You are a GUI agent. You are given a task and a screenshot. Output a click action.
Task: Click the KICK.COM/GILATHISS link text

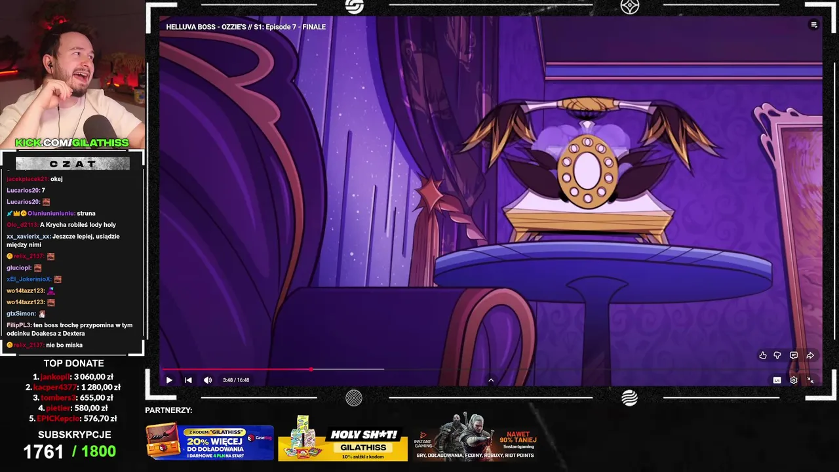(72, 143)
